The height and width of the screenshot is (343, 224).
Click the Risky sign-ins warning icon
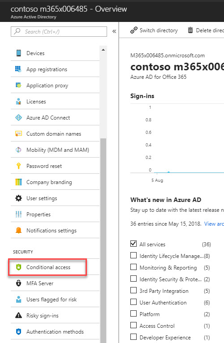[19, 315]
